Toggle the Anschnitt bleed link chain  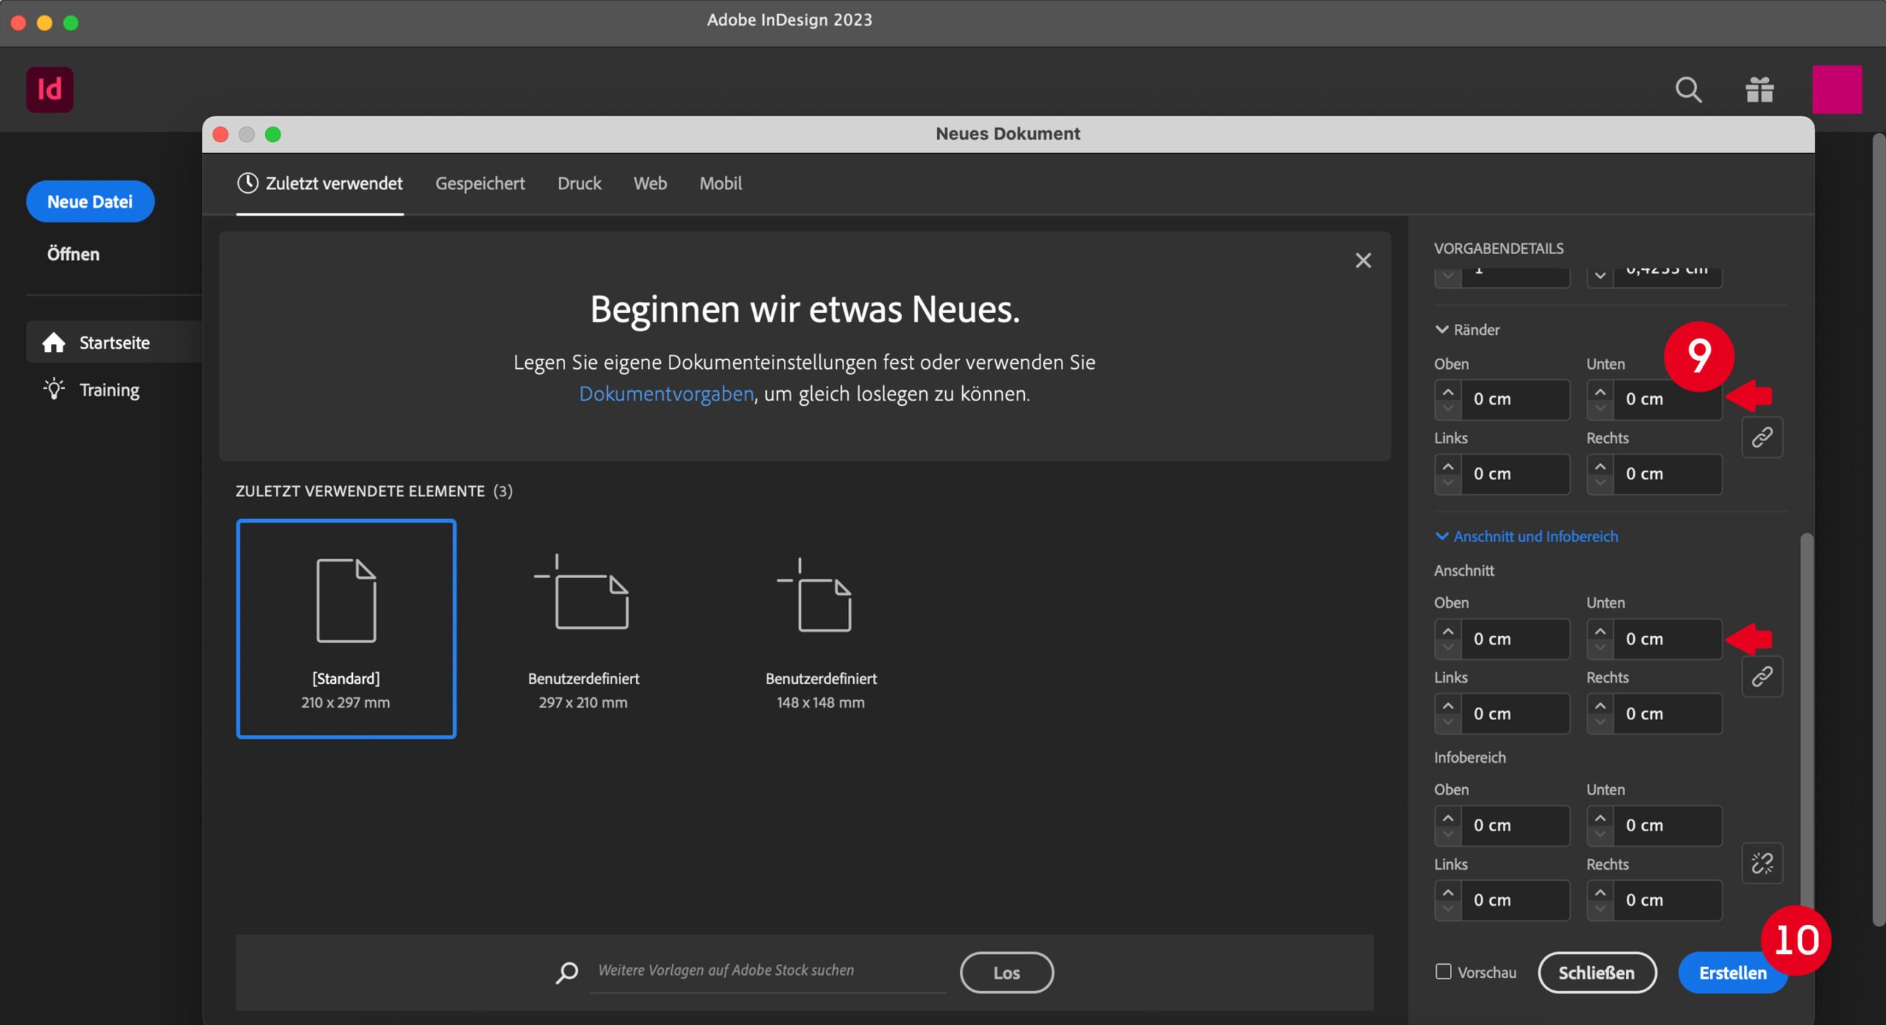(x=1761, y=676)
